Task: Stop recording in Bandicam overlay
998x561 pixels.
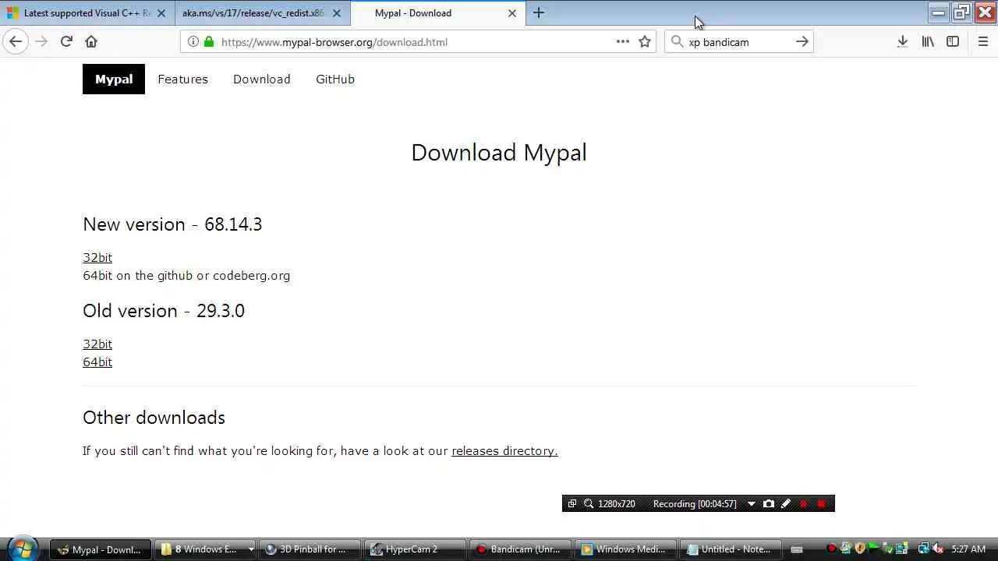Action: click(x=821, y=504)
